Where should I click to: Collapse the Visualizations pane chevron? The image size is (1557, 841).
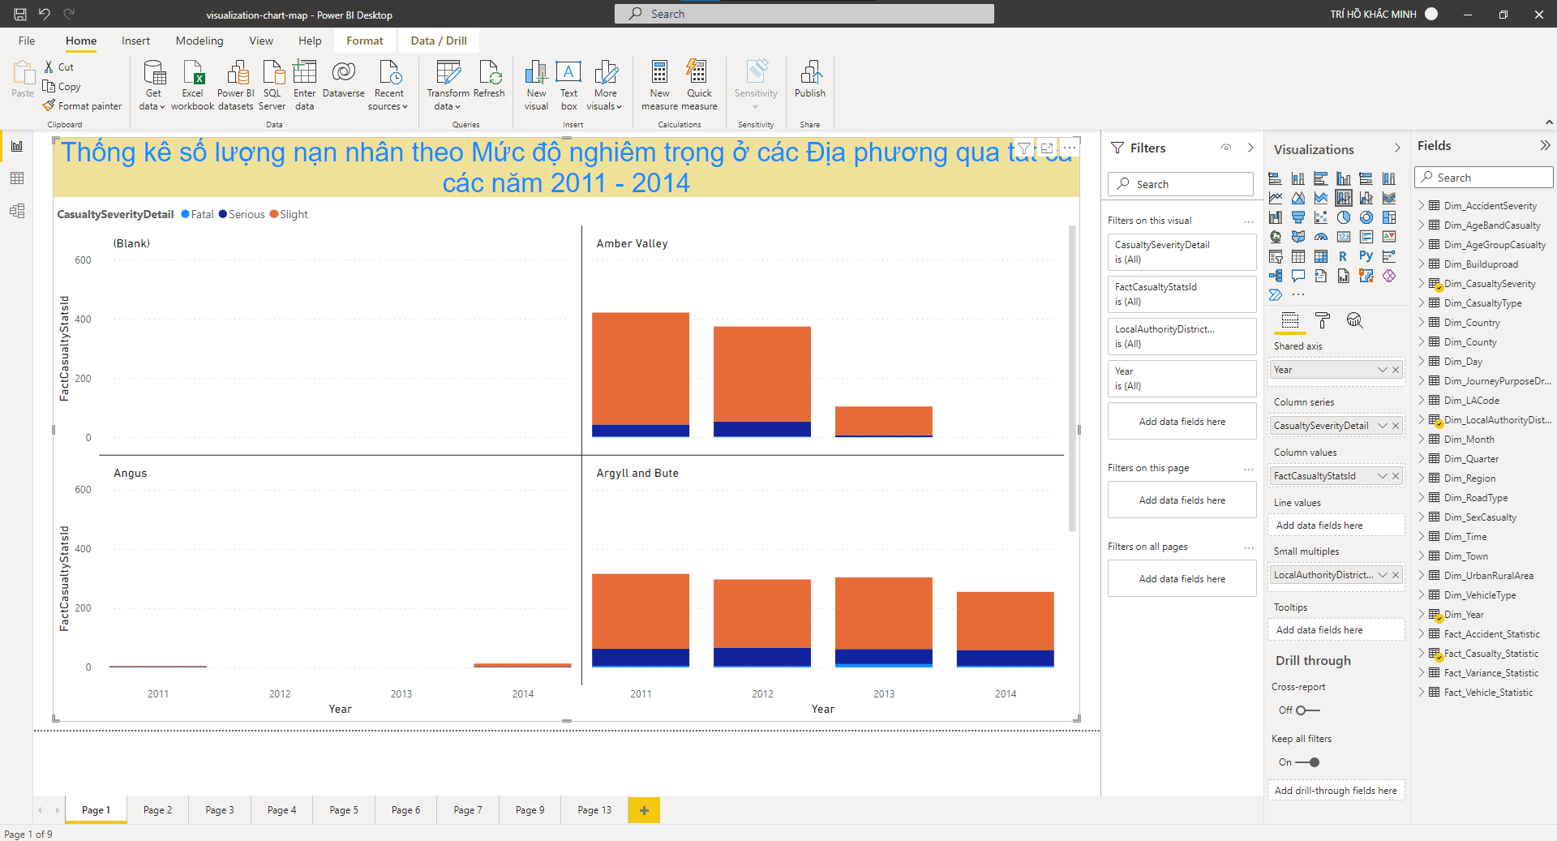pyautogui.click(x=1397, y=148)
